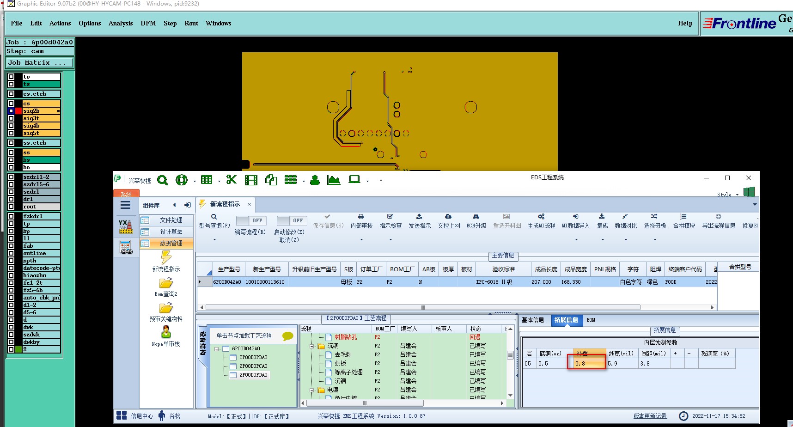Collapse the 沉铜 folder in process tree
This screenshot has height=427, width=793.
click(x=312, y=346)
